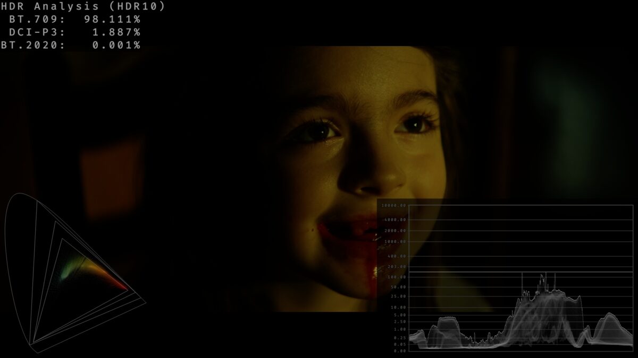Click the 0.00 nits scale label
This screenshot has height=358, width=638.
tap(400, 351)
